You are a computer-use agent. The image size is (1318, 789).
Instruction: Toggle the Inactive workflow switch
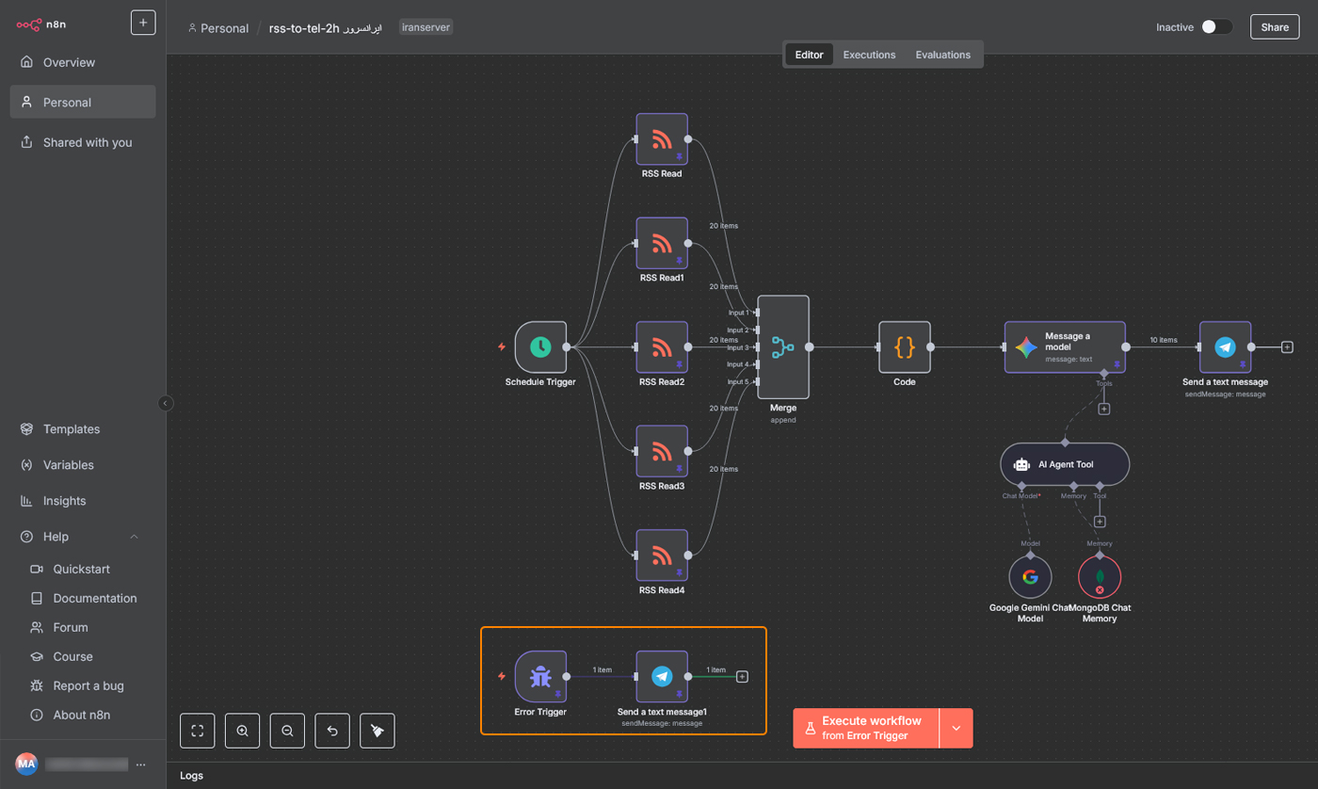coord(1215,27)
